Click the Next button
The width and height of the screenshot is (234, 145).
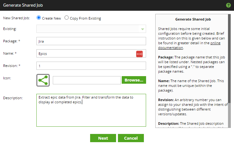click(x=103, y=138)
